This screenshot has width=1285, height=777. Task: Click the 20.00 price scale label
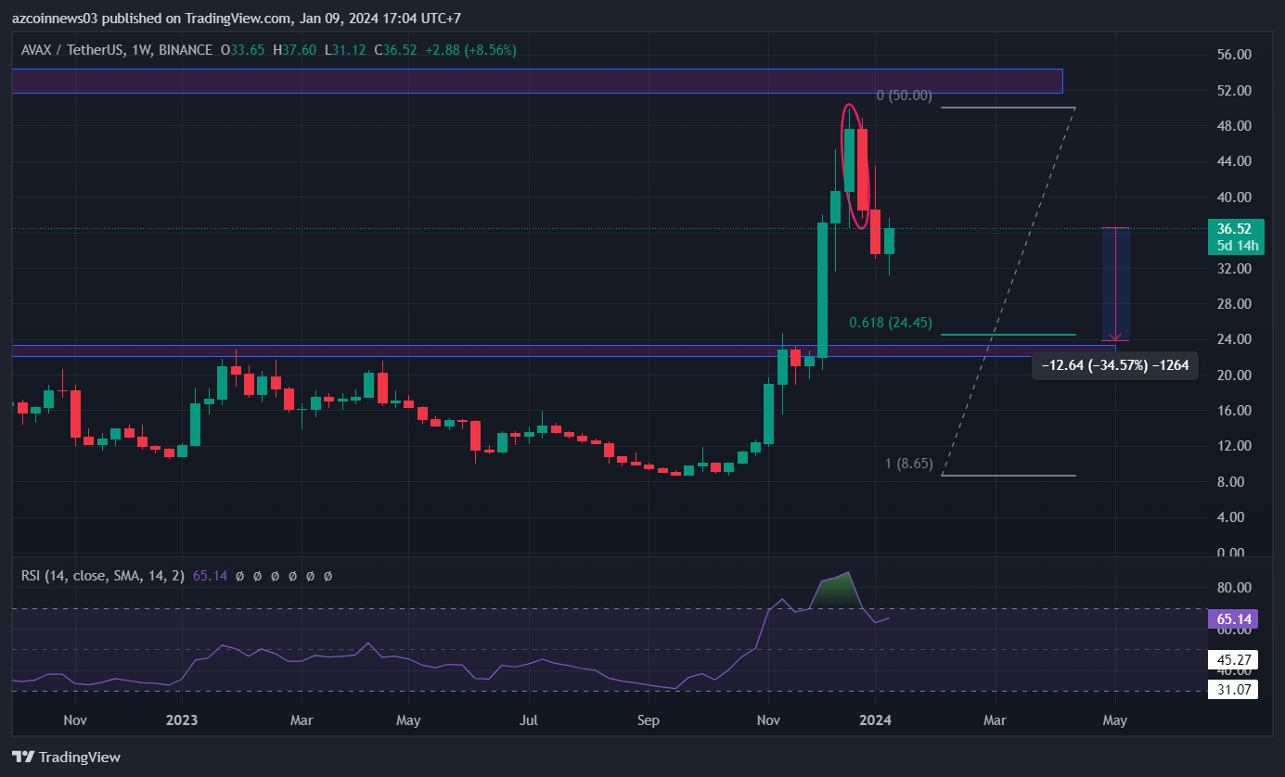pyautogui.click(x=1235, y=376)
